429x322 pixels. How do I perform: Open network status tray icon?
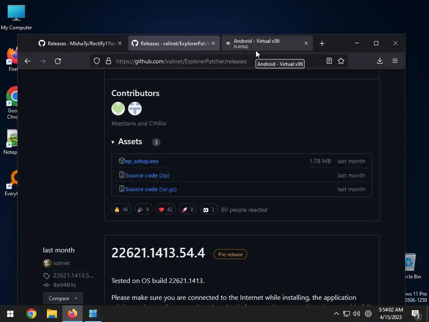click(x=346, y=314)
